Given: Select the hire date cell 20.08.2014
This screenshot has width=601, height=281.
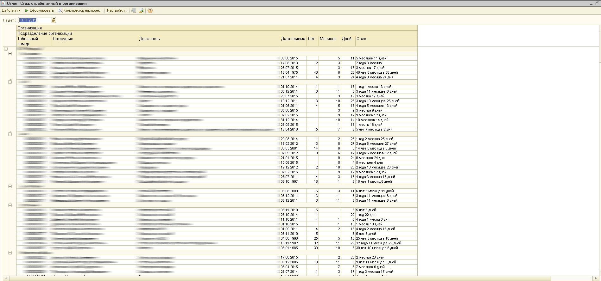Looking at the screenshot, I should 293,139.
